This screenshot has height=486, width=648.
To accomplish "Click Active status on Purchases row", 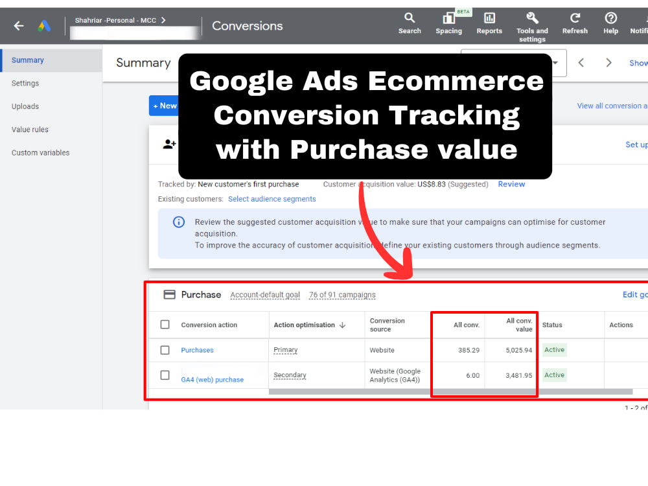I will tap(554, 350).
